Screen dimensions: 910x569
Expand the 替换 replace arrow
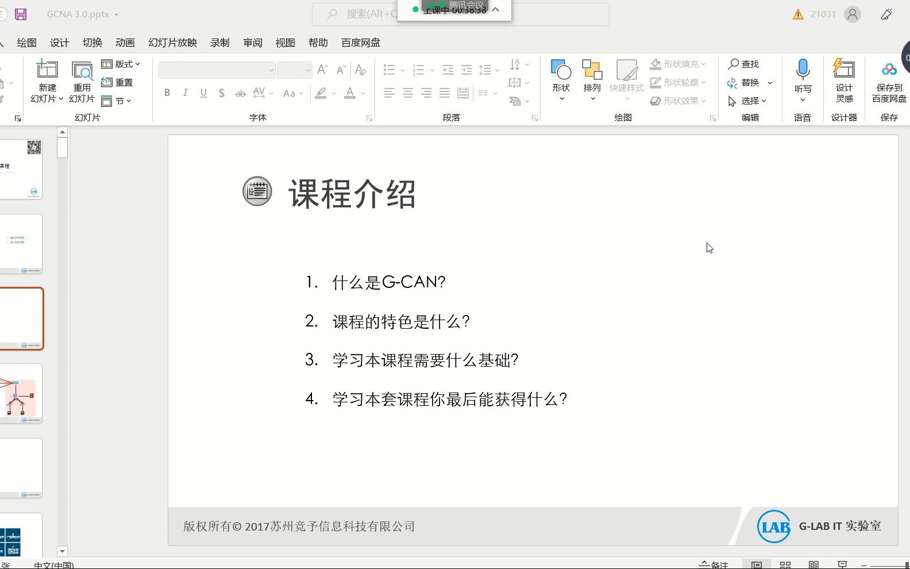pyautogui.click(x=770, y=83)
